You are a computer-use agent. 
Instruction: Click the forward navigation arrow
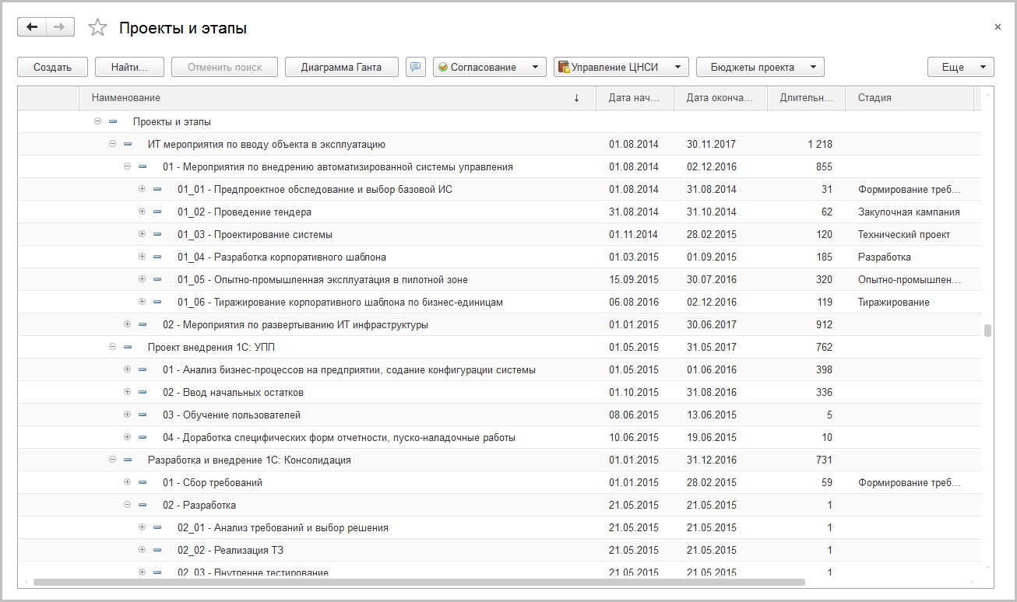(x=60, y=27)
